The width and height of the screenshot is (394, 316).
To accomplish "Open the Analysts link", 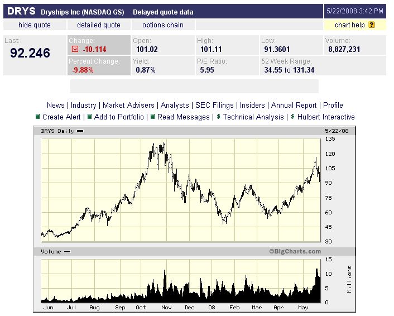I will pos(175,105).
